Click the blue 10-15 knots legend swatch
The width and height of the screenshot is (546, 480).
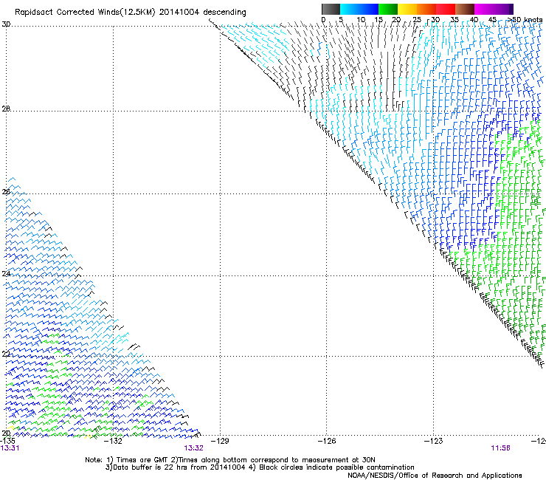369,9
